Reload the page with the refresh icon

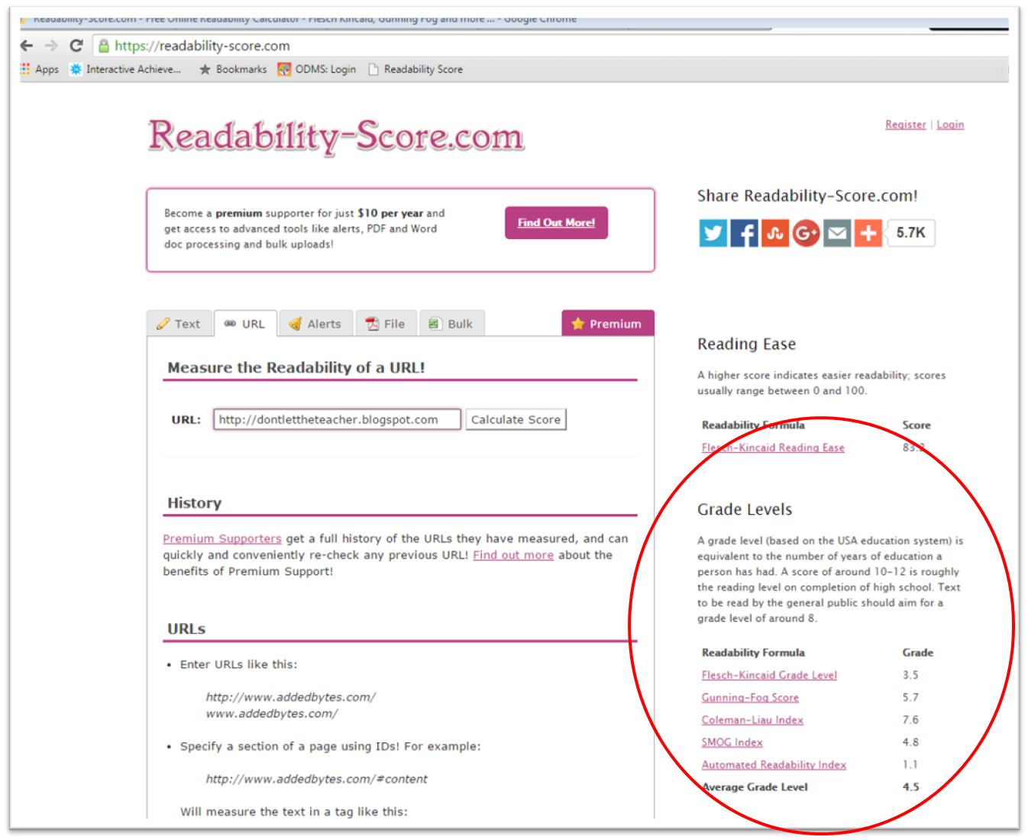pos(76,46)
